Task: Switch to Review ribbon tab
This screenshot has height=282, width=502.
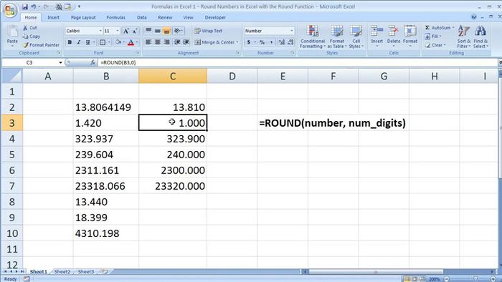Action: pyautogui.click(x=165, y=18)
